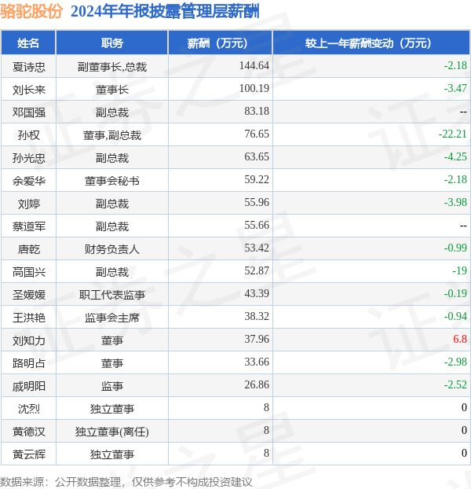Screen dimensions: 471x489
Task: Click the change value -22.21
Action: coord(453,134)
